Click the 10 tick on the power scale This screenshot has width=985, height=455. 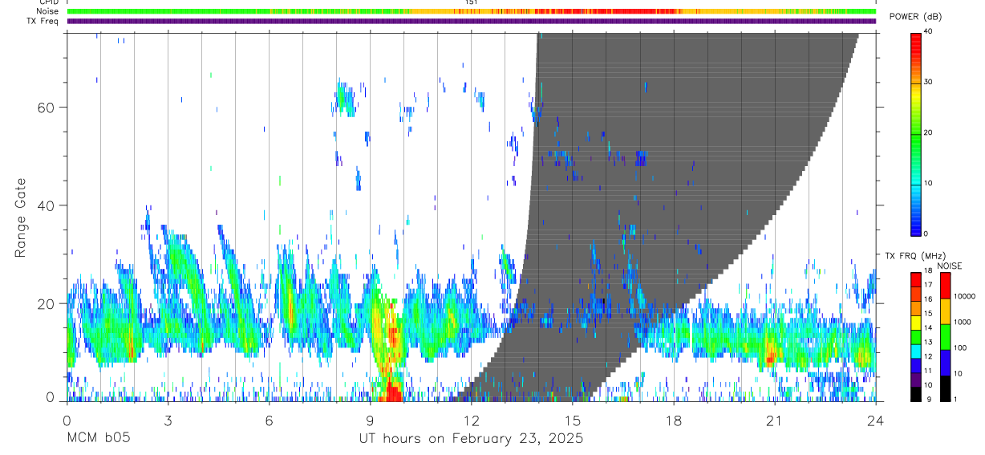pyautogui.click(x=927, y=183)
